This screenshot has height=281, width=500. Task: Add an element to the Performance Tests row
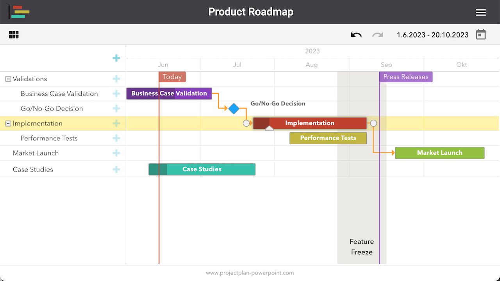[116, 138]
